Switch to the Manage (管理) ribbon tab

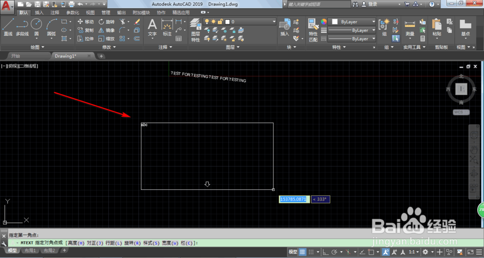pos(106,13)
